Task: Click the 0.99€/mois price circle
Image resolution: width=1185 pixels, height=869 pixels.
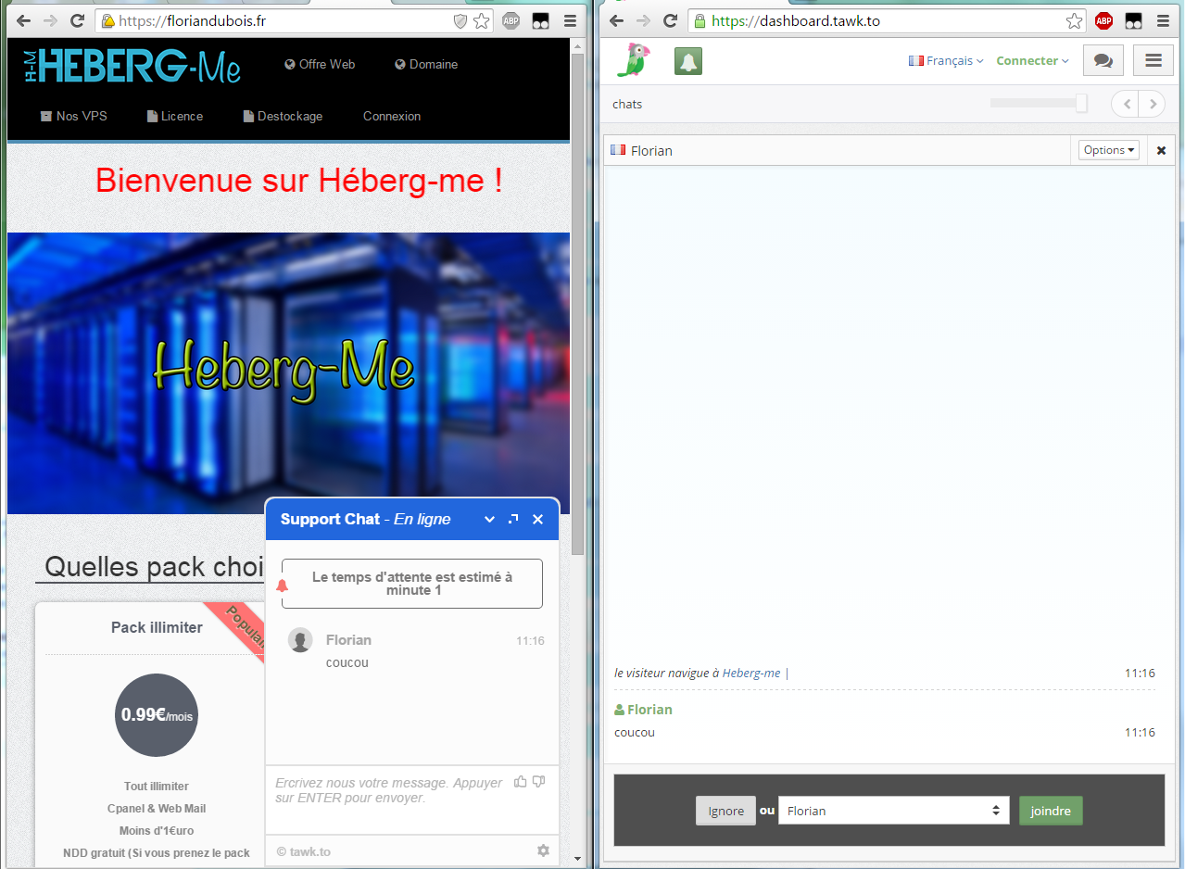Action: pyautogui.click(x=157, y=715)
